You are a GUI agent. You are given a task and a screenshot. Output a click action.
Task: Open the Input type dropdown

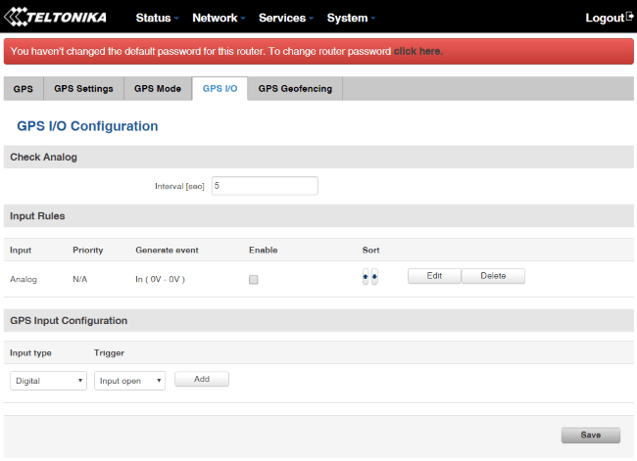coord(48,381)
